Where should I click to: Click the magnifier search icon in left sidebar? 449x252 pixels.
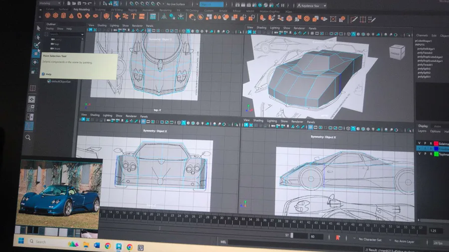click(x=28, y=138)
